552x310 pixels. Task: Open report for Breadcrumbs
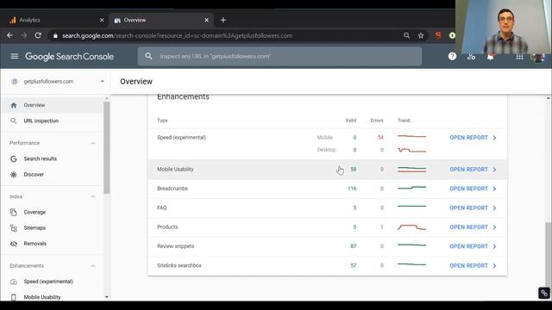click(473, 189)
